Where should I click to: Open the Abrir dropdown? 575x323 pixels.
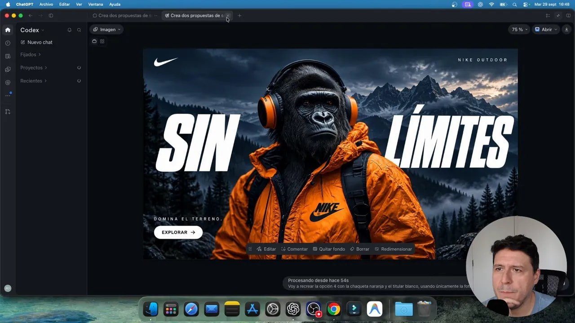546,30
